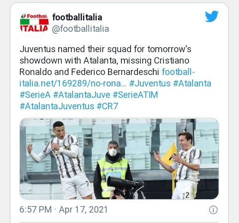Click the #Atalanta hashtag

(x=192, y=83)
